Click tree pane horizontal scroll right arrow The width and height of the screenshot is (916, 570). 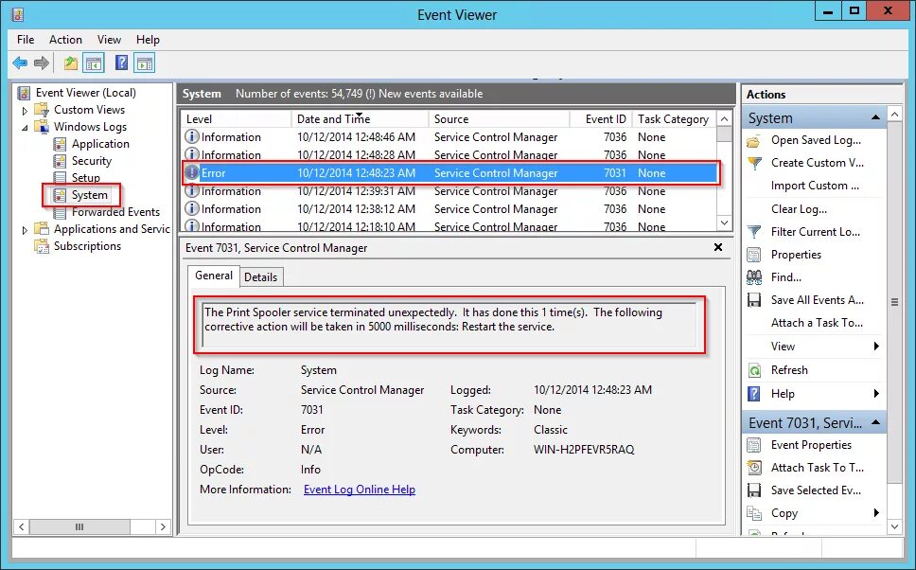(x=163, y=526)
